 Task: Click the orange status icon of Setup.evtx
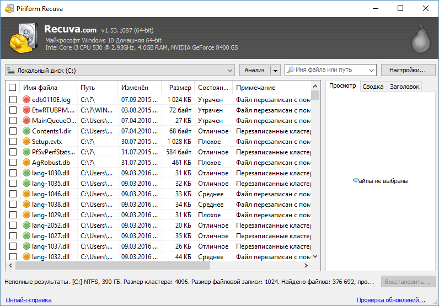[26, 141]
